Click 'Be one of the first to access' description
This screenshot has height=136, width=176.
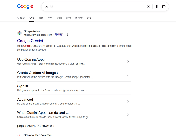pyautogui.click(x=48, y=104)
